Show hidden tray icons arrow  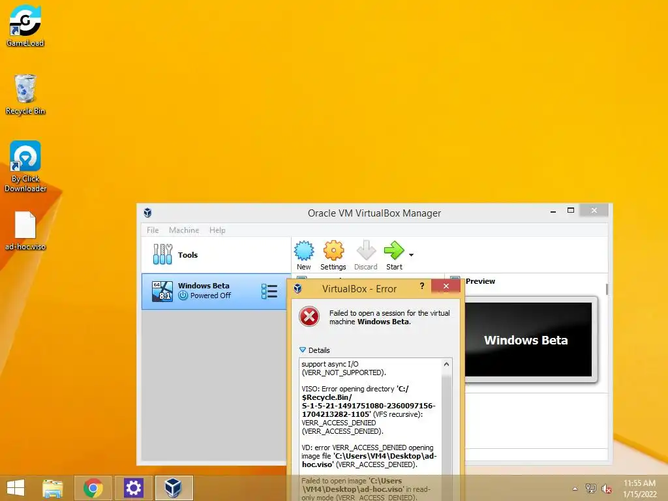click(575, 489)
